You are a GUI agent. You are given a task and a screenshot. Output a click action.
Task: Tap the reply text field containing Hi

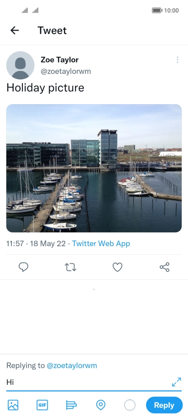[x=87, y=382]
